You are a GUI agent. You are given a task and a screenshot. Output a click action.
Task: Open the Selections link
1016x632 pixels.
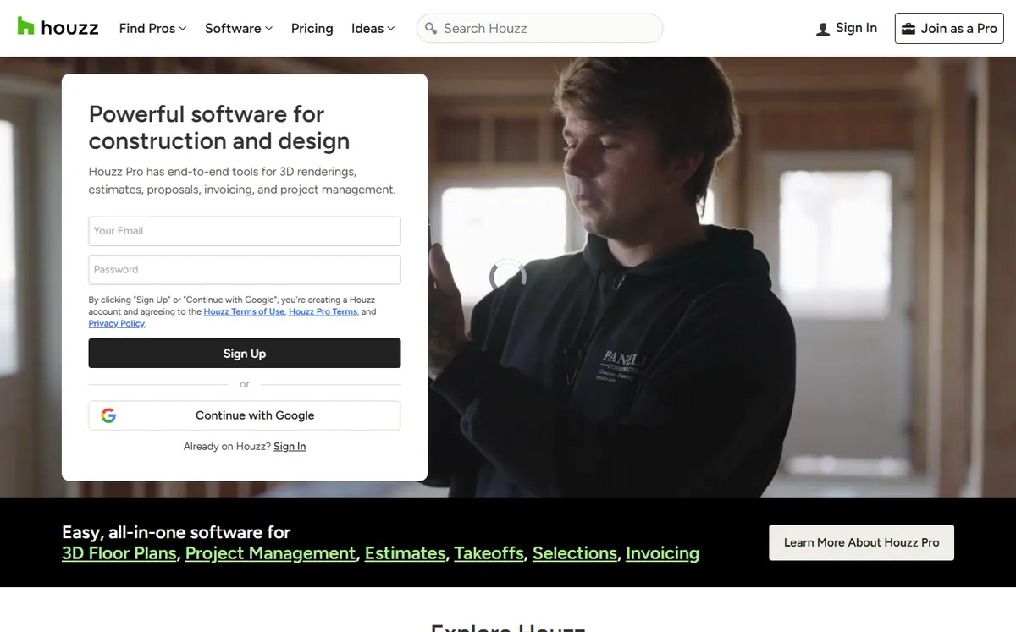(x=575, y=553)
